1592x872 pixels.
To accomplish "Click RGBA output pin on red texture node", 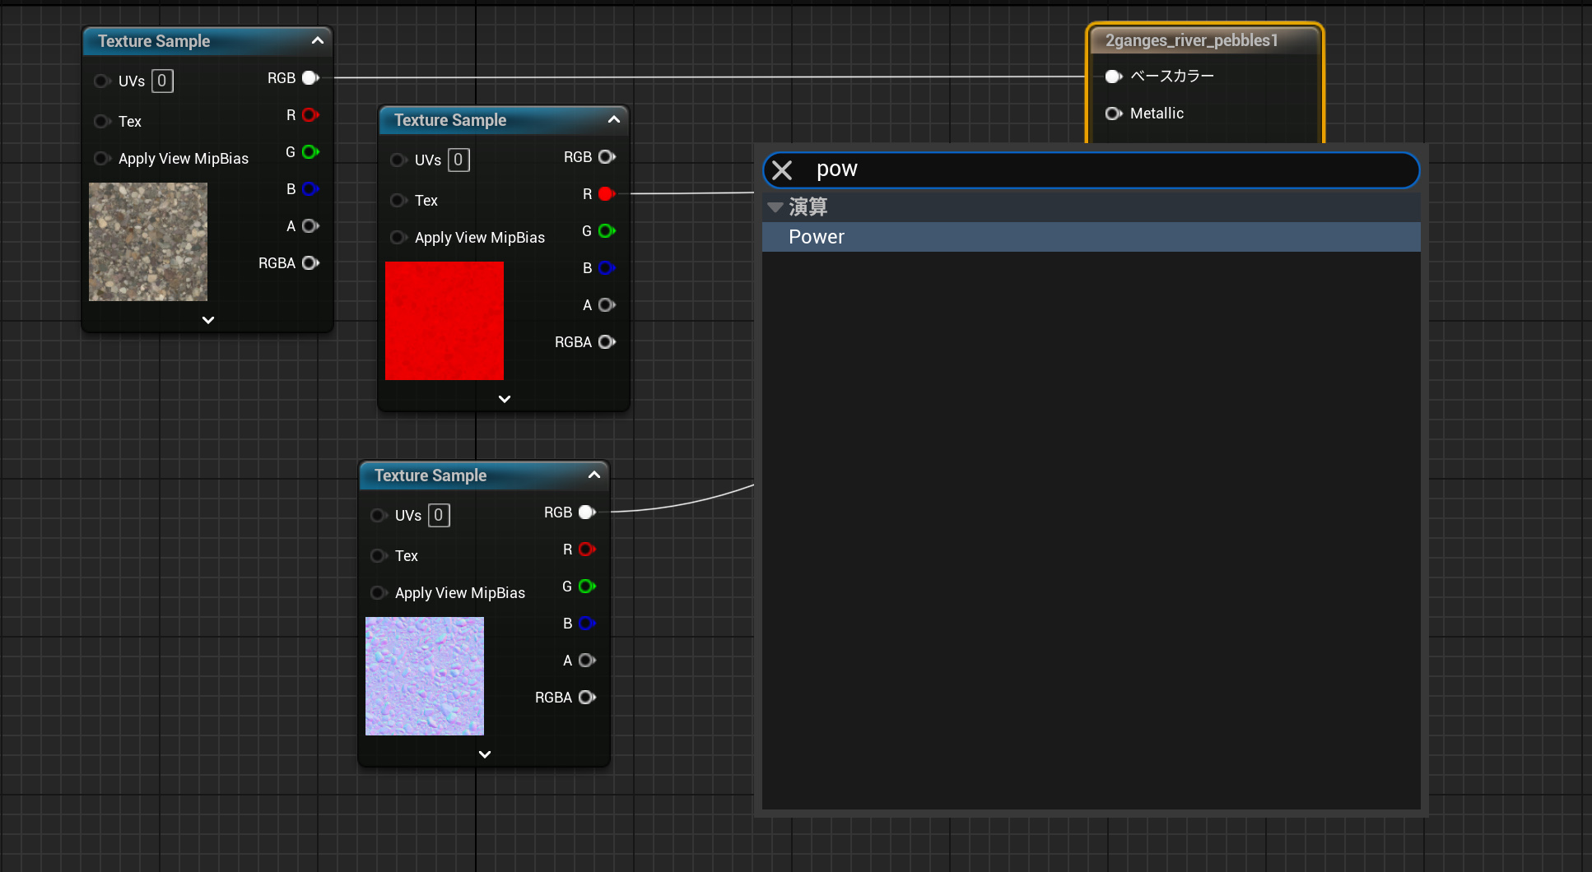I will pos(607,342).
